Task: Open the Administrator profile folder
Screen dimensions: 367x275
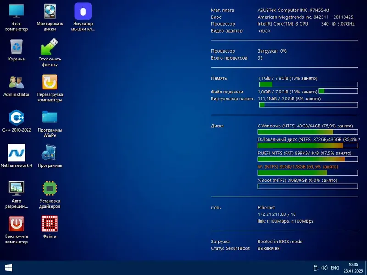Action: pyautogui.click(x=17, y=85)
